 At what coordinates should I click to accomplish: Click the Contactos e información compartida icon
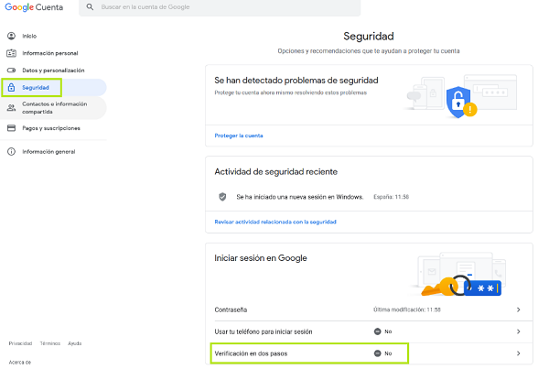click(x=11, y=107)
